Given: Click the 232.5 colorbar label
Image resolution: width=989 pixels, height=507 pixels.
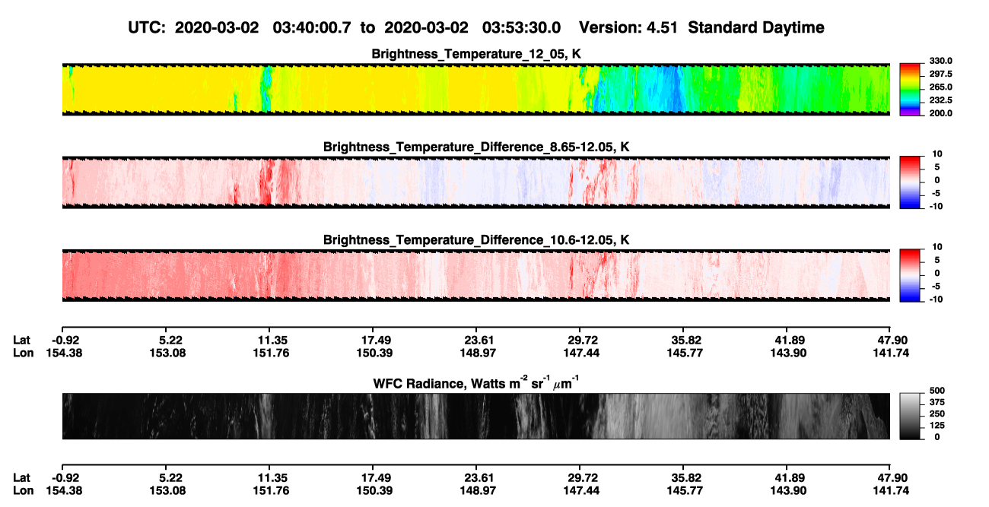Looking at the screenshot, I should 940,100.
